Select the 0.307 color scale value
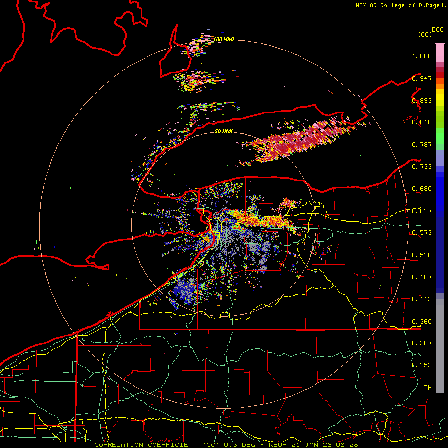The height and width of the screenshot is (448, 448). tap(422, 343)
